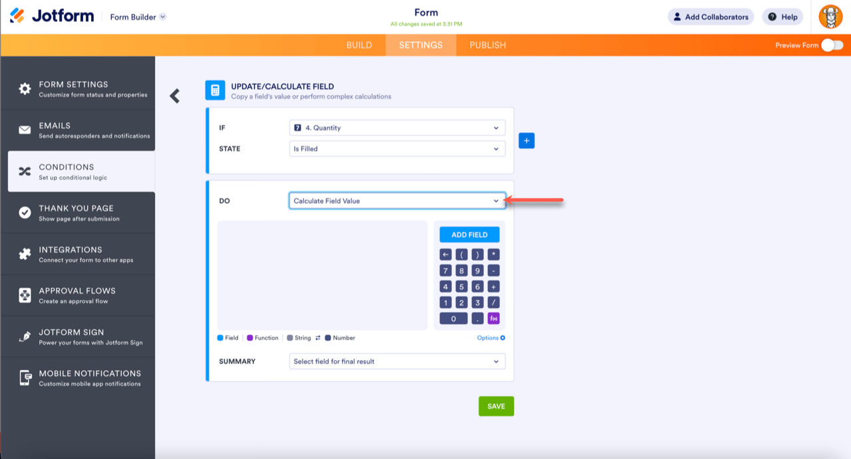Image resolution: width=851 pixels, height=459 pixels.
Task: Click the number 1 calculator key
Action: [x=445, y=303]
